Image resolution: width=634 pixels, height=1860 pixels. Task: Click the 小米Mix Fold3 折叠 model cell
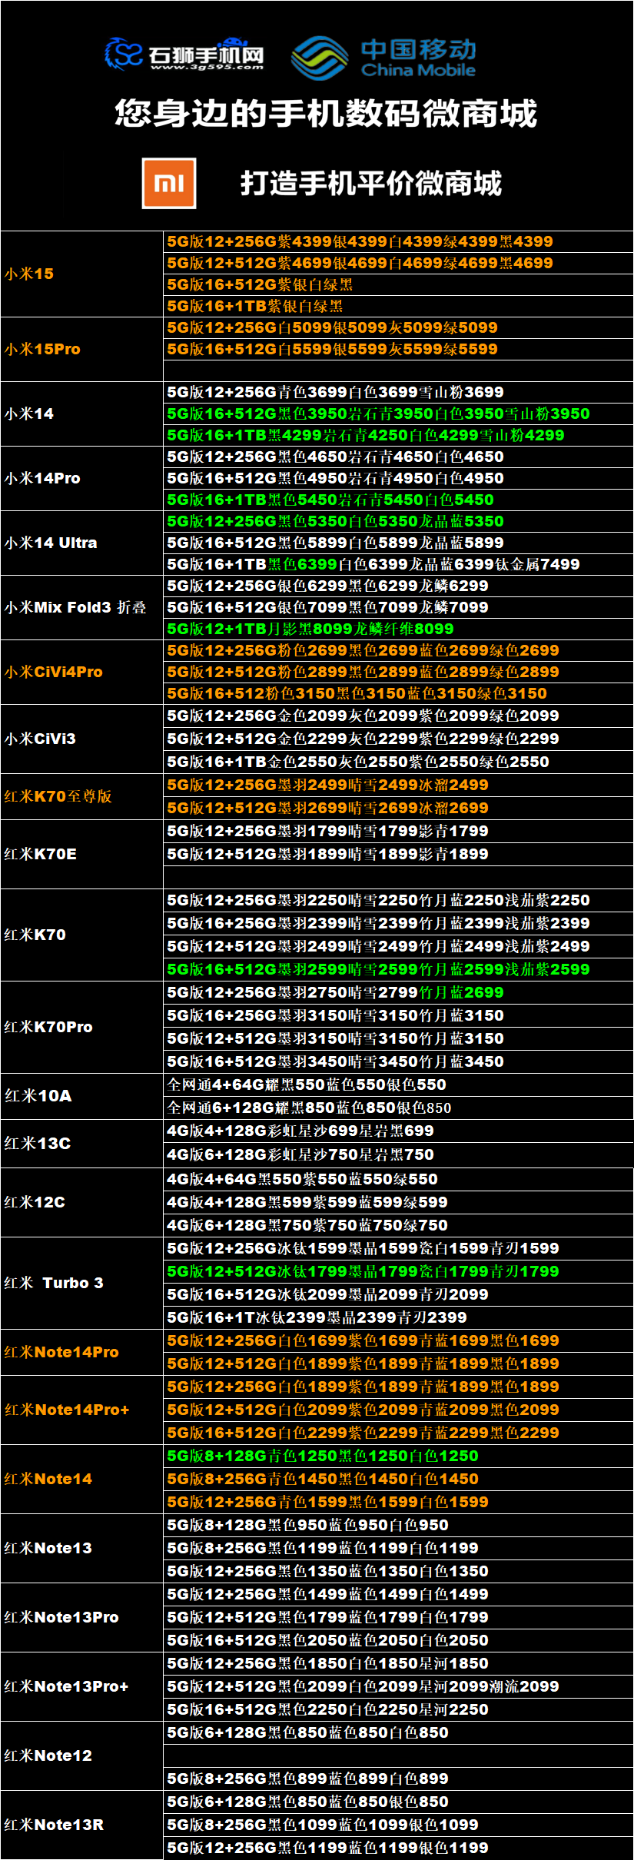[x=81, y=607]
